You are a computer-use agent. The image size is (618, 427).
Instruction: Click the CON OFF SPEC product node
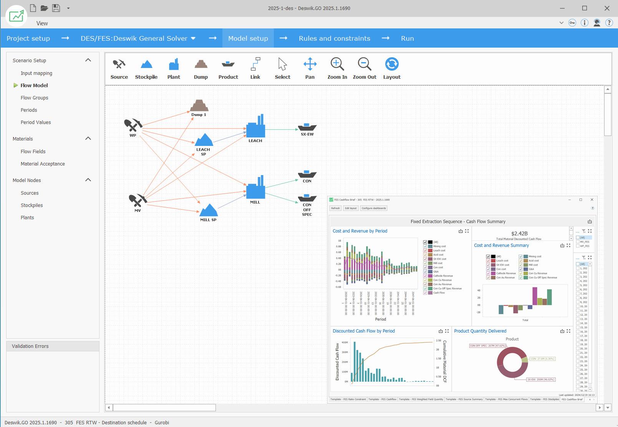307,205
